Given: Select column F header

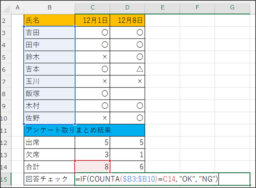Looking at the screenshot, I should tap(197, 7).
